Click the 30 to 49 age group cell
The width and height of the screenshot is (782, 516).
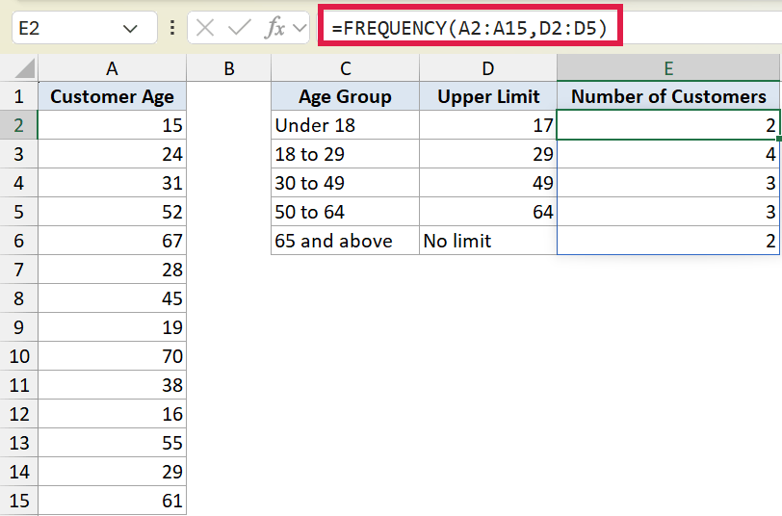tap(345, 183)
